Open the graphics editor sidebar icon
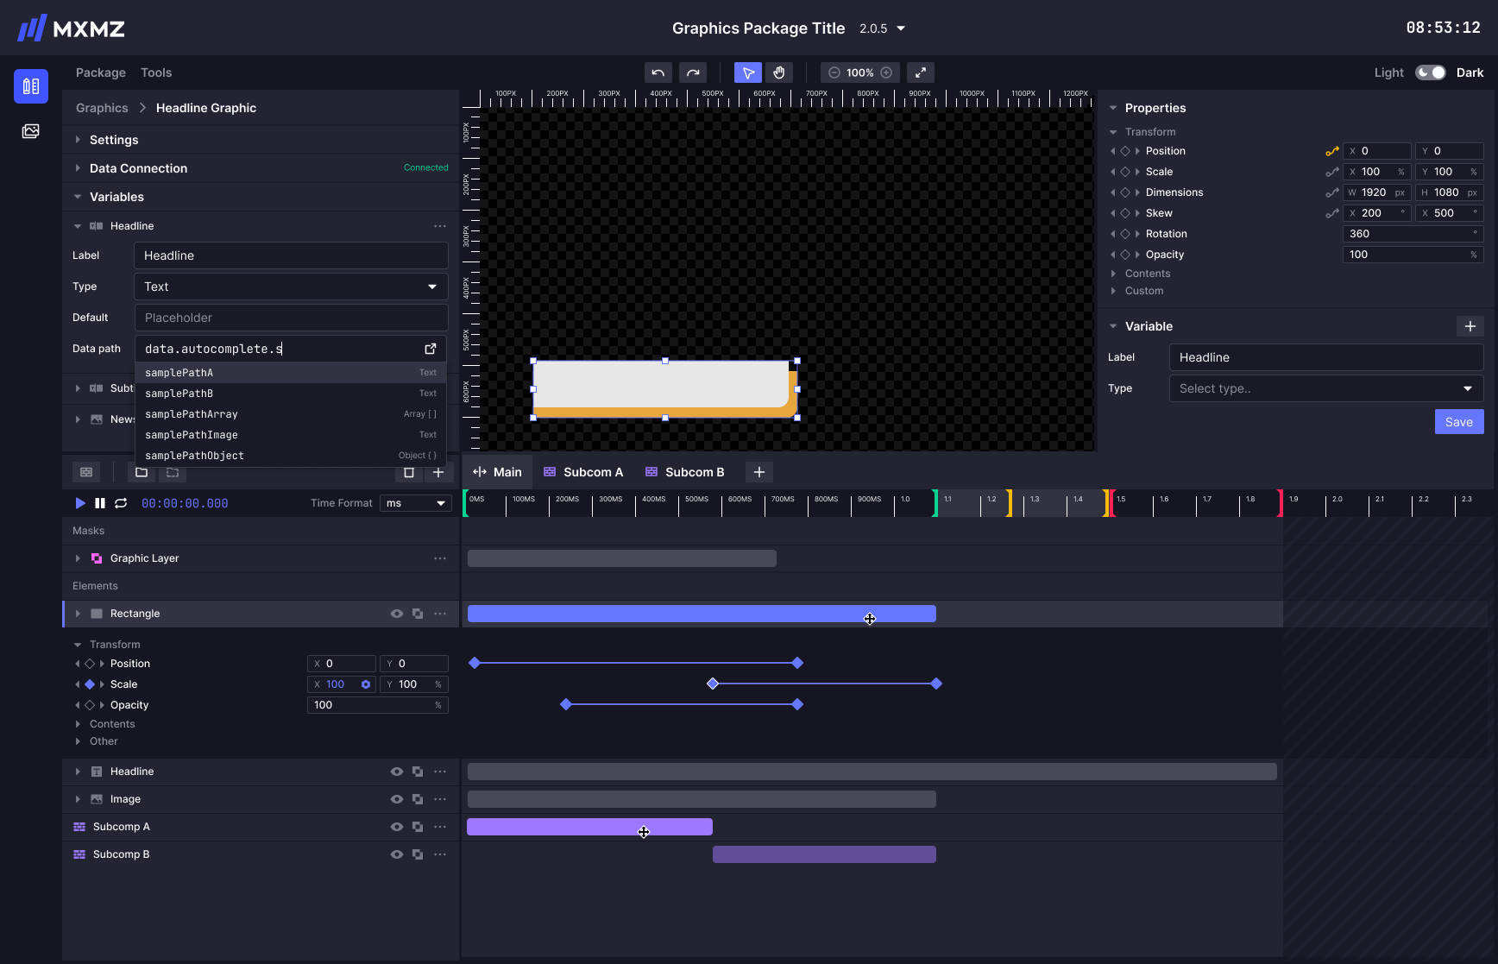Image resolution: width=1498 pixels, height=964 pixels. click(31, 86)
